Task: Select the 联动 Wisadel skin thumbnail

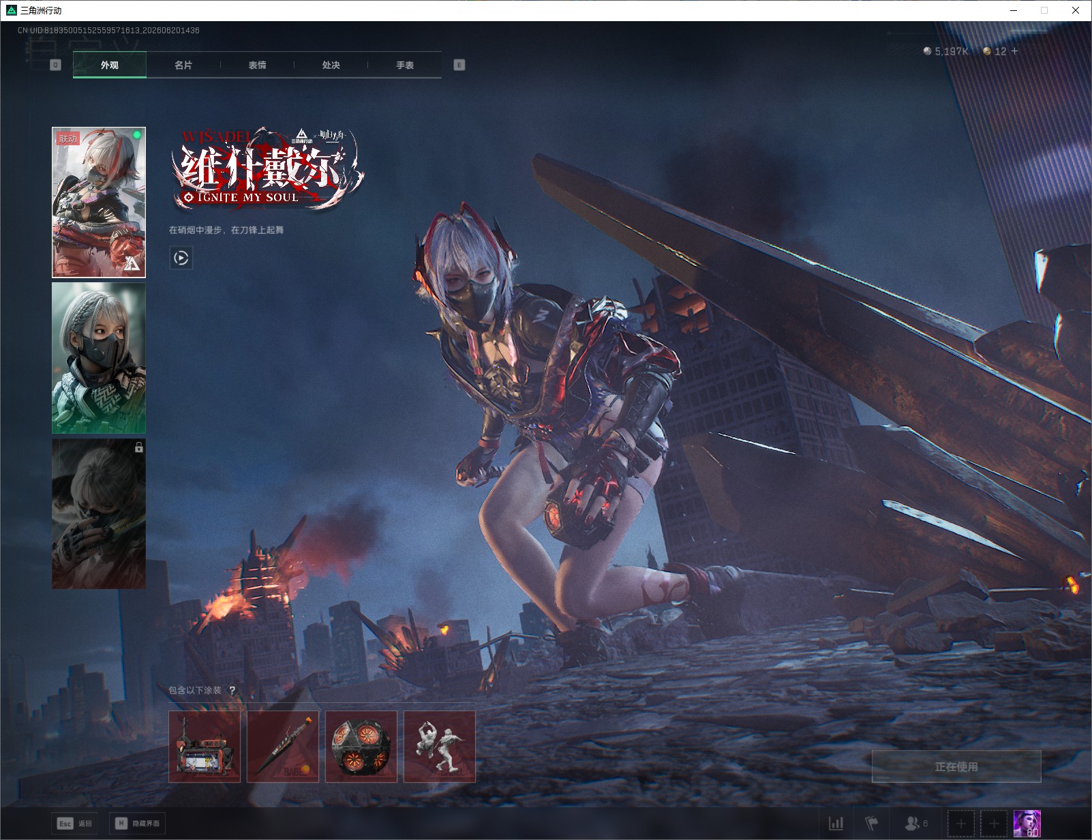Action: [x=99, y=202]
